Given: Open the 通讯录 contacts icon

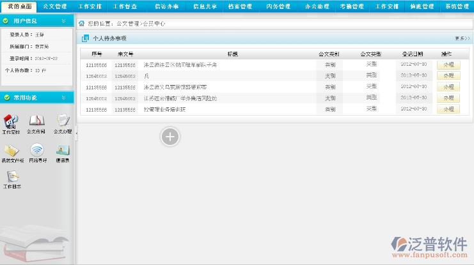Looking at the screenshot, I should [63, 151].
